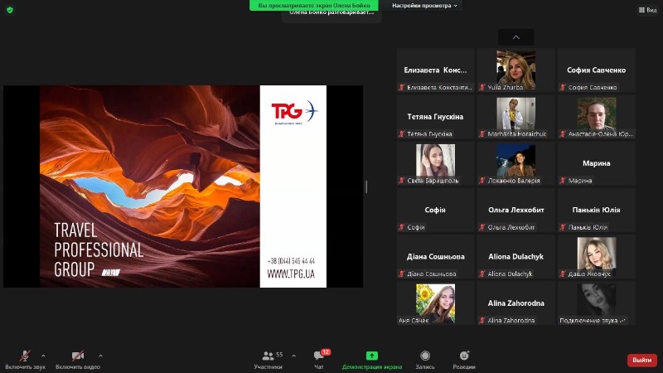Open the Чат chat panel
This screenshot has width=663, height=373.
[319, 360]
